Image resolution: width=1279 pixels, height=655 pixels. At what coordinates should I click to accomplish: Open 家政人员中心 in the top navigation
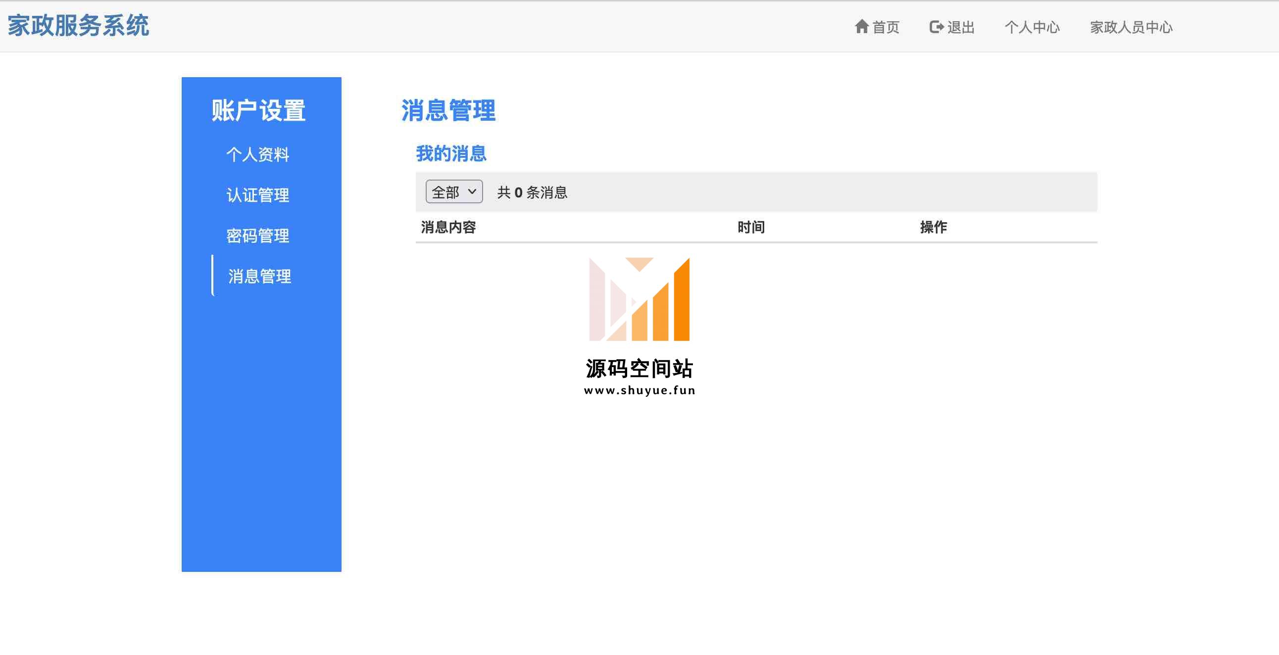coord(1131,27)
